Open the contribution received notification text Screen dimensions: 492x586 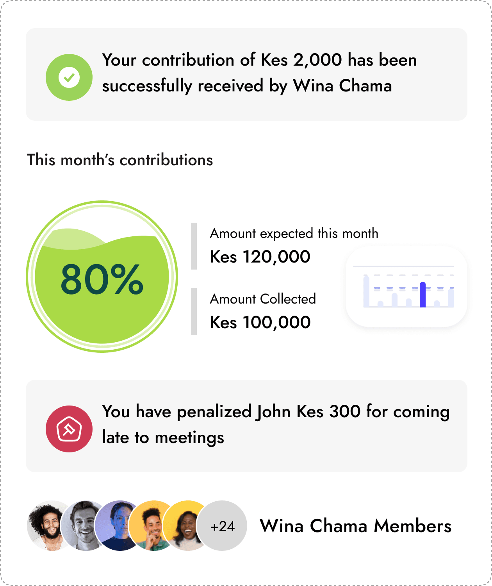coord(259,73)
